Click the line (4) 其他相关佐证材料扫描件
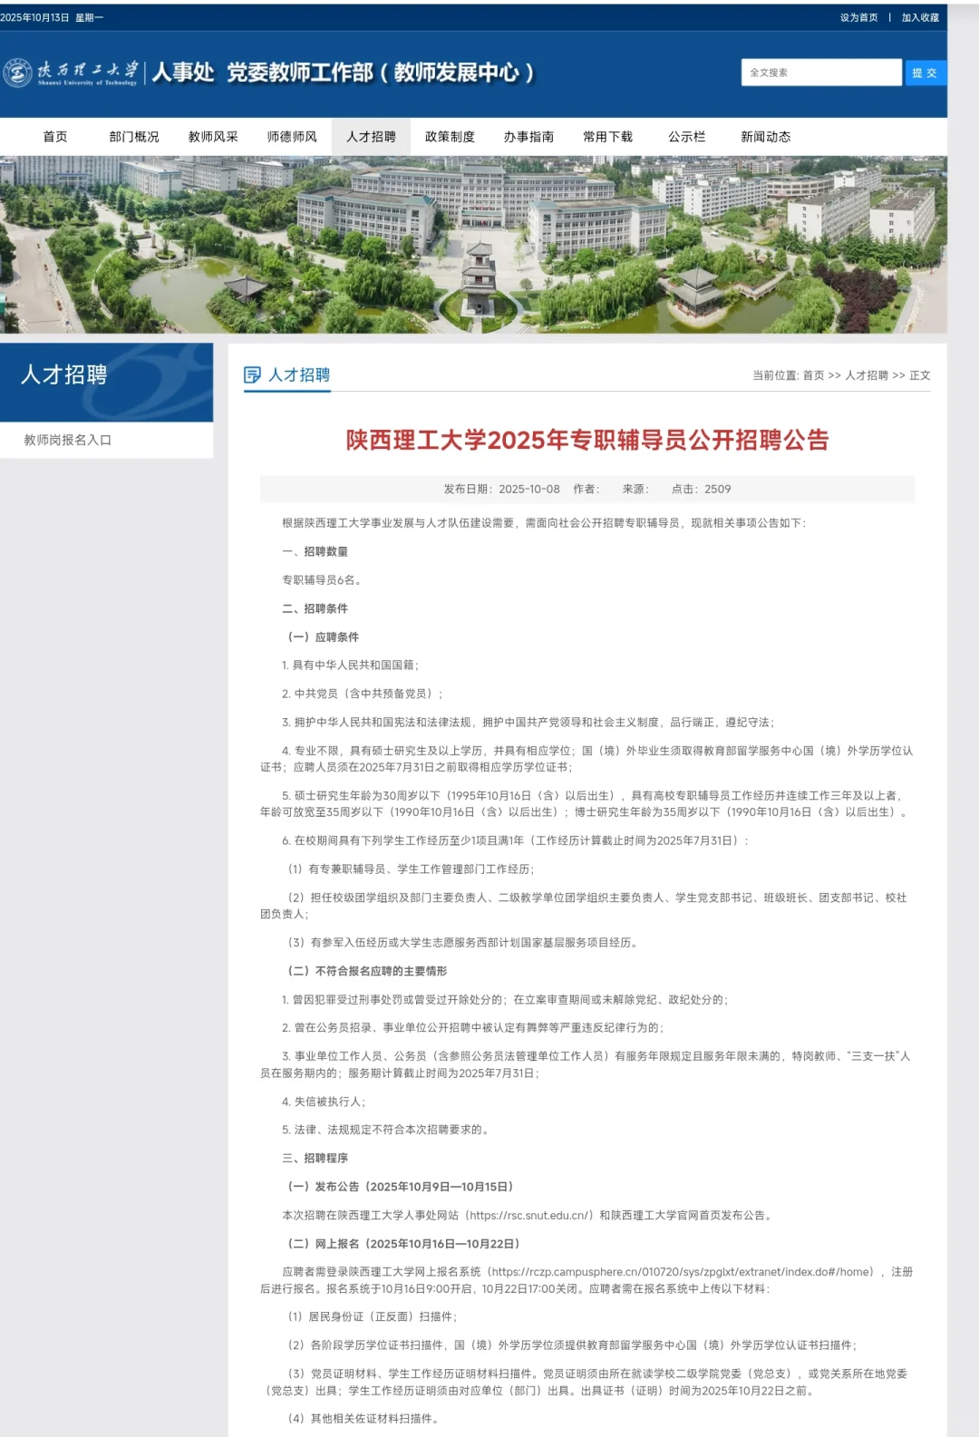Screen dimensions: 979x1437 tap(363, 1418)
